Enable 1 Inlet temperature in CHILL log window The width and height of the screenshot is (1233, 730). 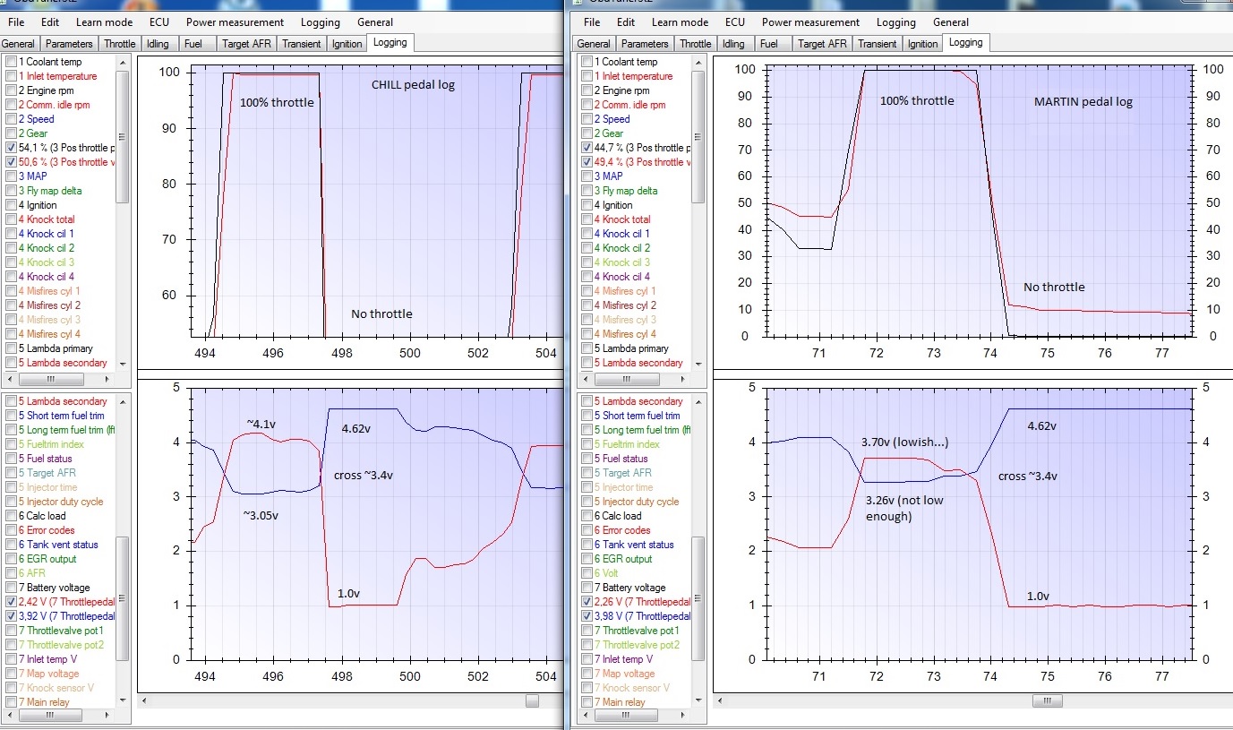11,76
